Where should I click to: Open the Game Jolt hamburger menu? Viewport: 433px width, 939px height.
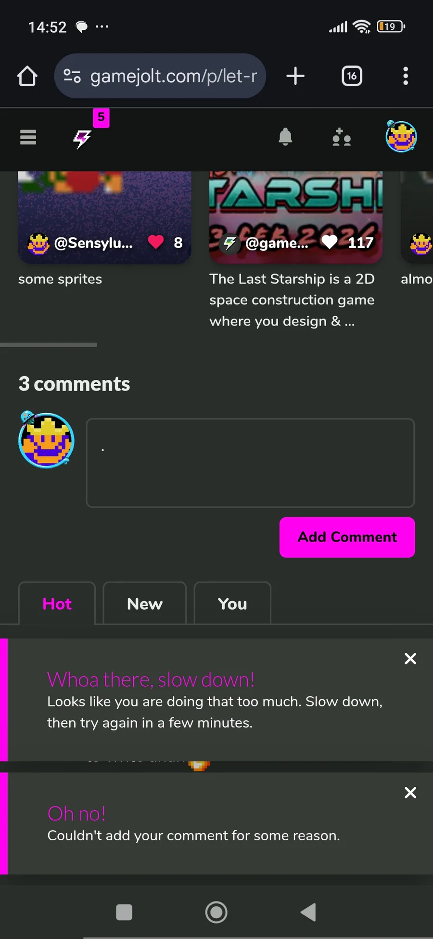point(28,137)
